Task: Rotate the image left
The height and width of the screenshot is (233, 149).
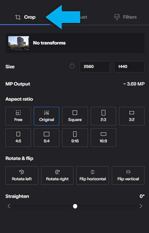Action: 22,175
